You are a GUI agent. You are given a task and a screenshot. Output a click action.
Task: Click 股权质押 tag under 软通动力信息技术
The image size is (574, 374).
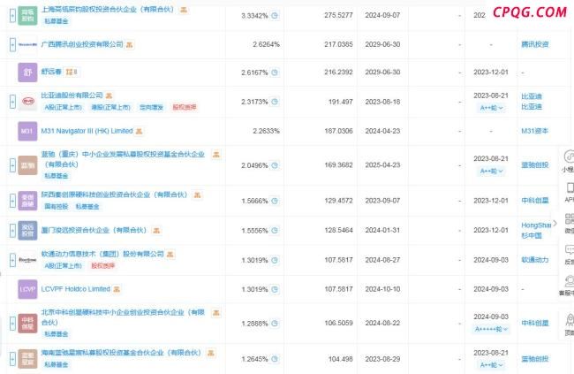102,265
